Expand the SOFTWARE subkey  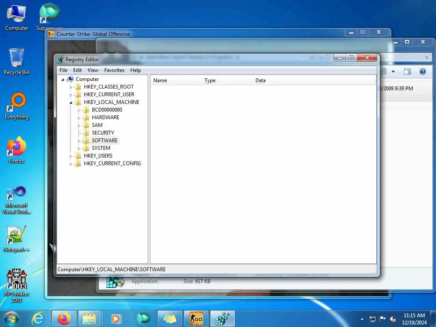79,141
